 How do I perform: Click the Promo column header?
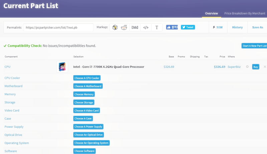tap(181, 57)
